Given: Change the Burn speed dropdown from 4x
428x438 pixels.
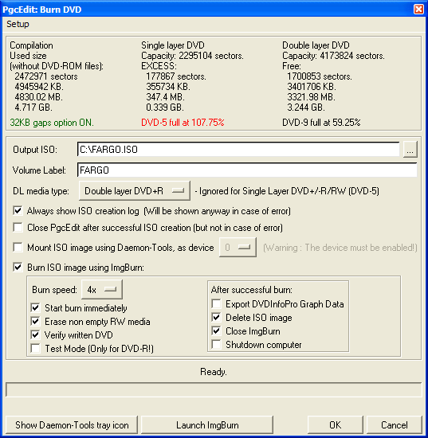Looking at the screenshot, I should point(102,289).
